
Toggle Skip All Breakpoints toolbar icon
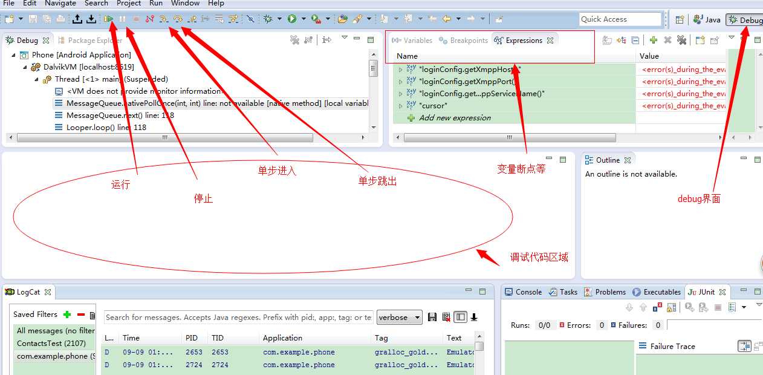coord(251,19)
